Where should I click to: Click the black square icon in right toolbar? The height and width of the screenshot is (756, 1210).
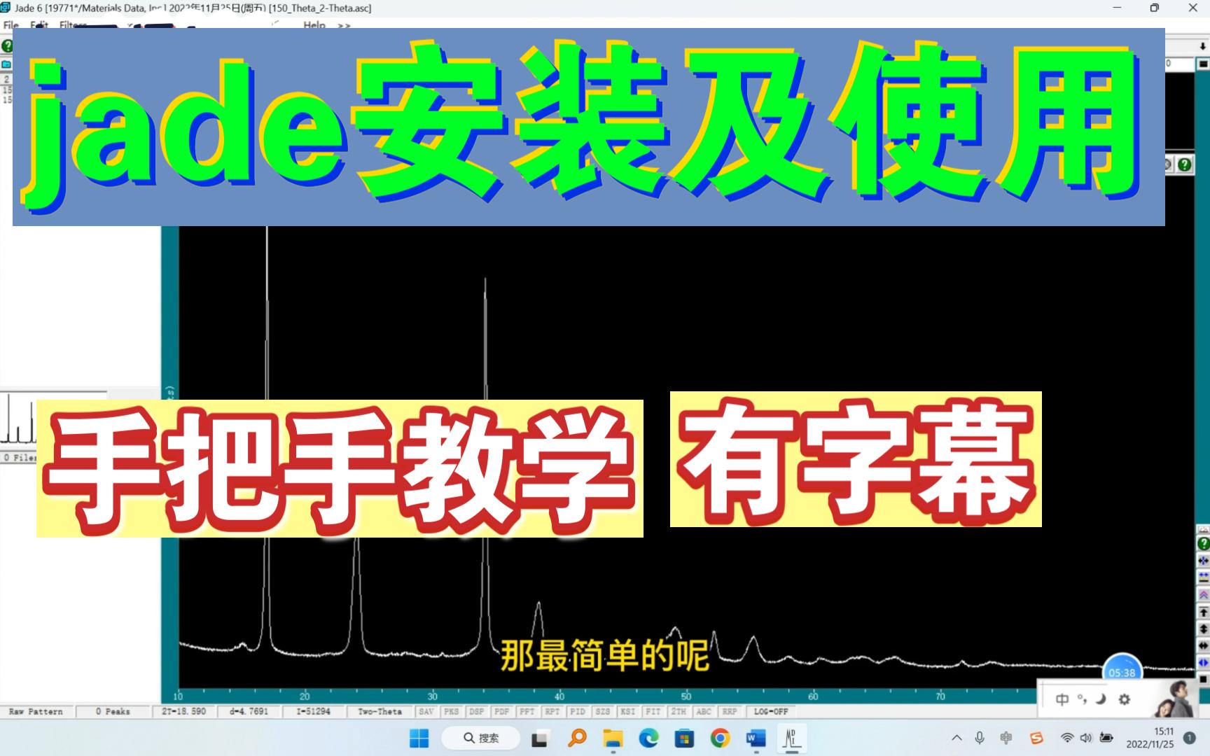1203,679
